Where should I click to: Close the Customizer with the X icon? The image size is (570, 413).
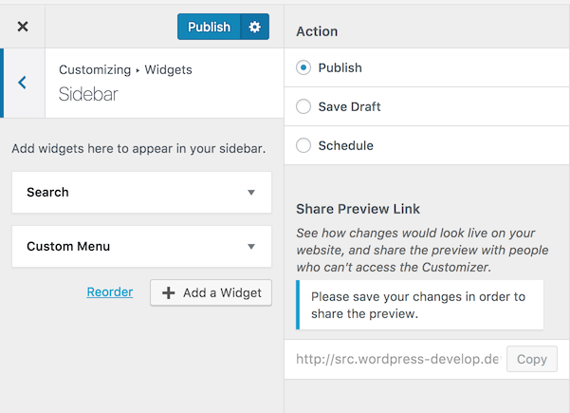(23, 27)
